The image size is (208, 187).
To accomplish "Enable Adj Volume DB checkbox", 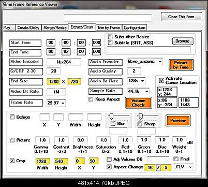I will [109, 159].
